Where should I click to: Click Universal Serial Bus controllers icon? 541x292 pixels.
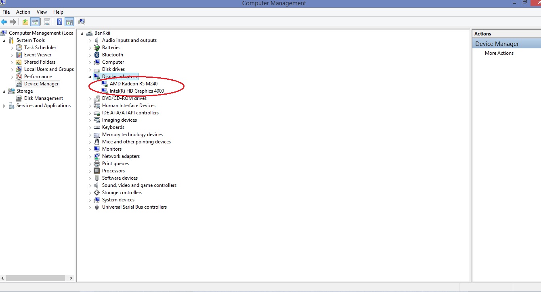point(97,207)
